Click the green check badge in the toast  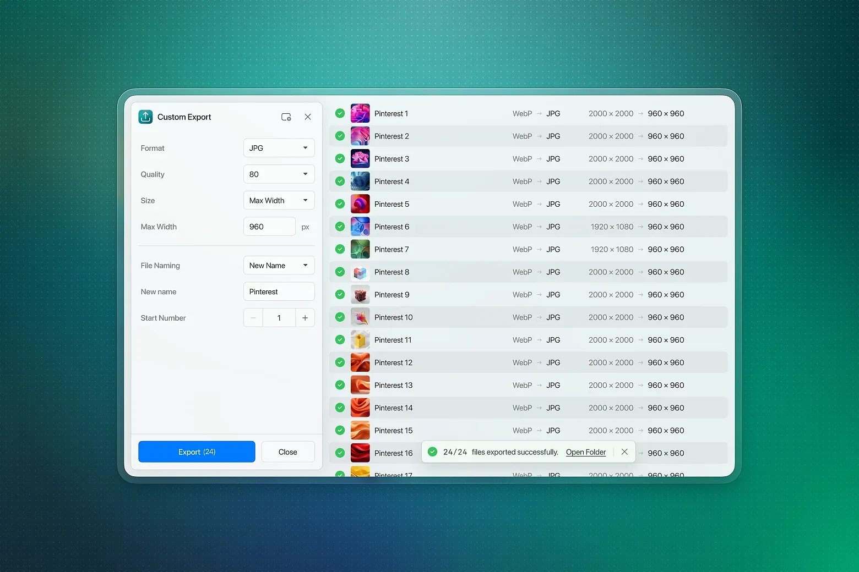[432, 452]
